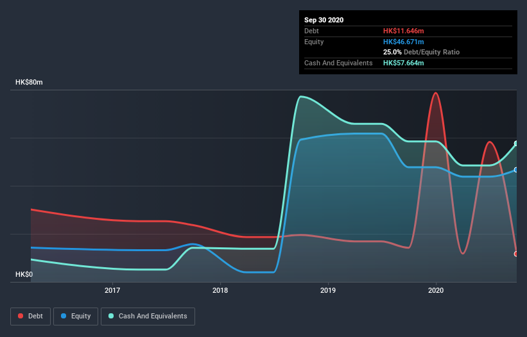The width and height of the screenshot is (527, 337).
Task: Click the teal Cash legend dot
Action: point(111,316)
